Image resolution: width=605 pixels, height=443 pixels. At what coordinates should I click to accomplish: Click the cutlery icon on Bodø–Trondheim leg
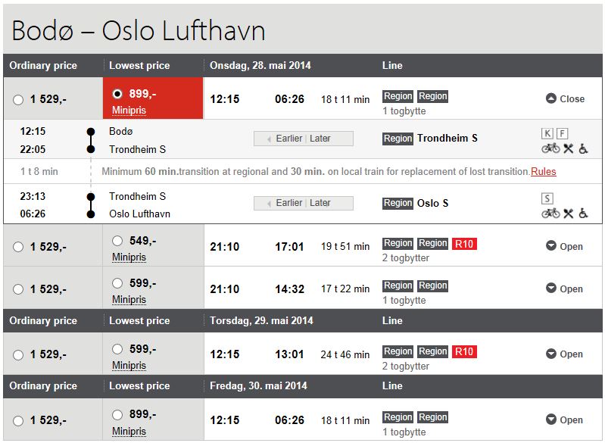pos(569,148)
